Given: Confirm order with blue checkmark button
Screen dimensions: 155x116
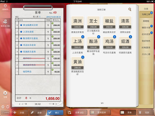Looking at the screenshot, I should point(55,112).
